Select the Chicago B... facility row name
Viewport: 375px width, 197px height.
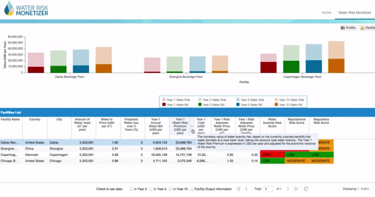pos(9,161)
